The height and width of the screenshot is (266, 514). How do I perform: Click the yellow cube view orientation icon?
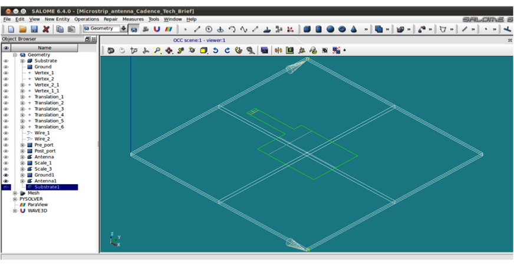pos(203,51)
